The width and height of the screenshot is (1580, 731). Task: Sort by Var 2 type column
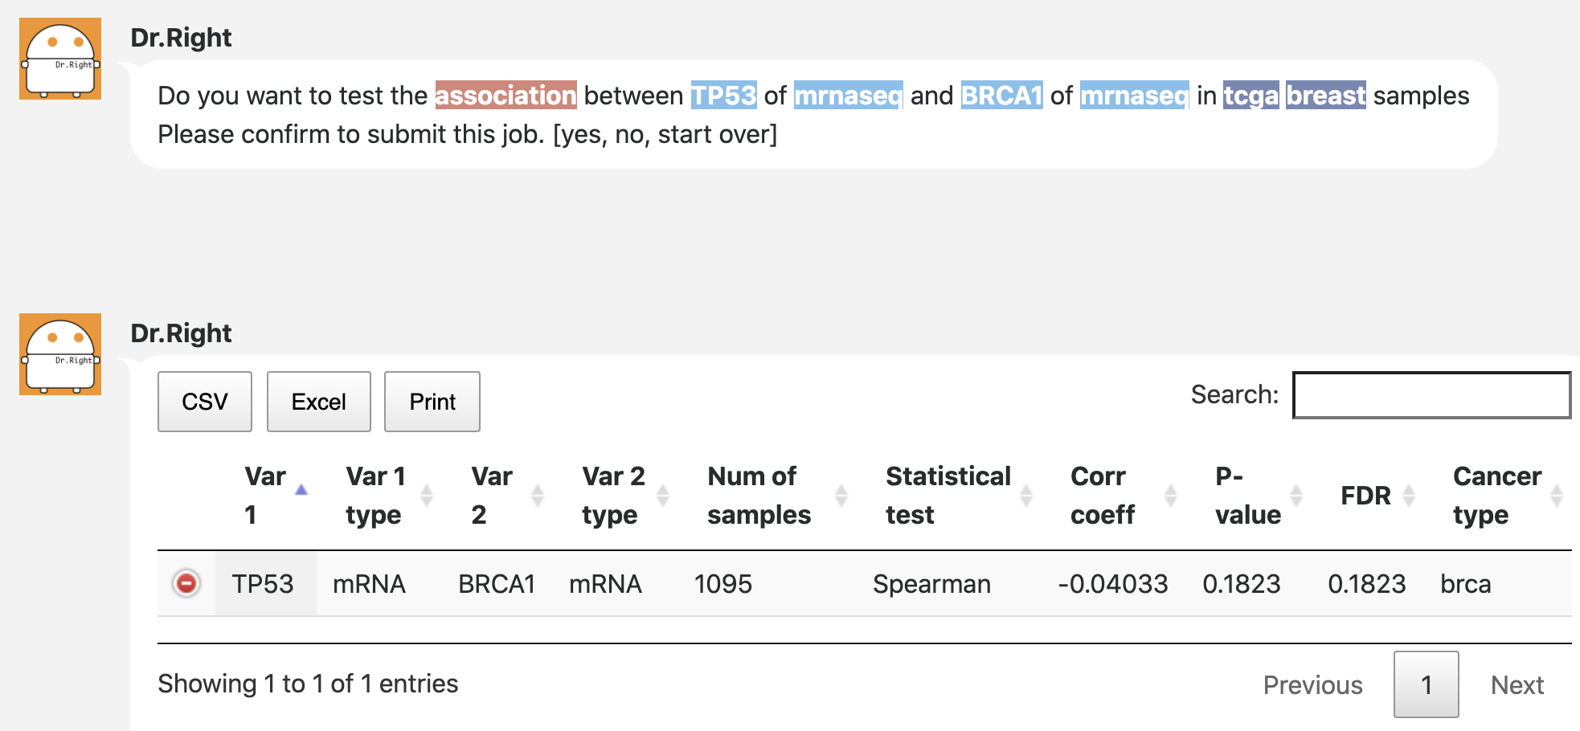662,496
